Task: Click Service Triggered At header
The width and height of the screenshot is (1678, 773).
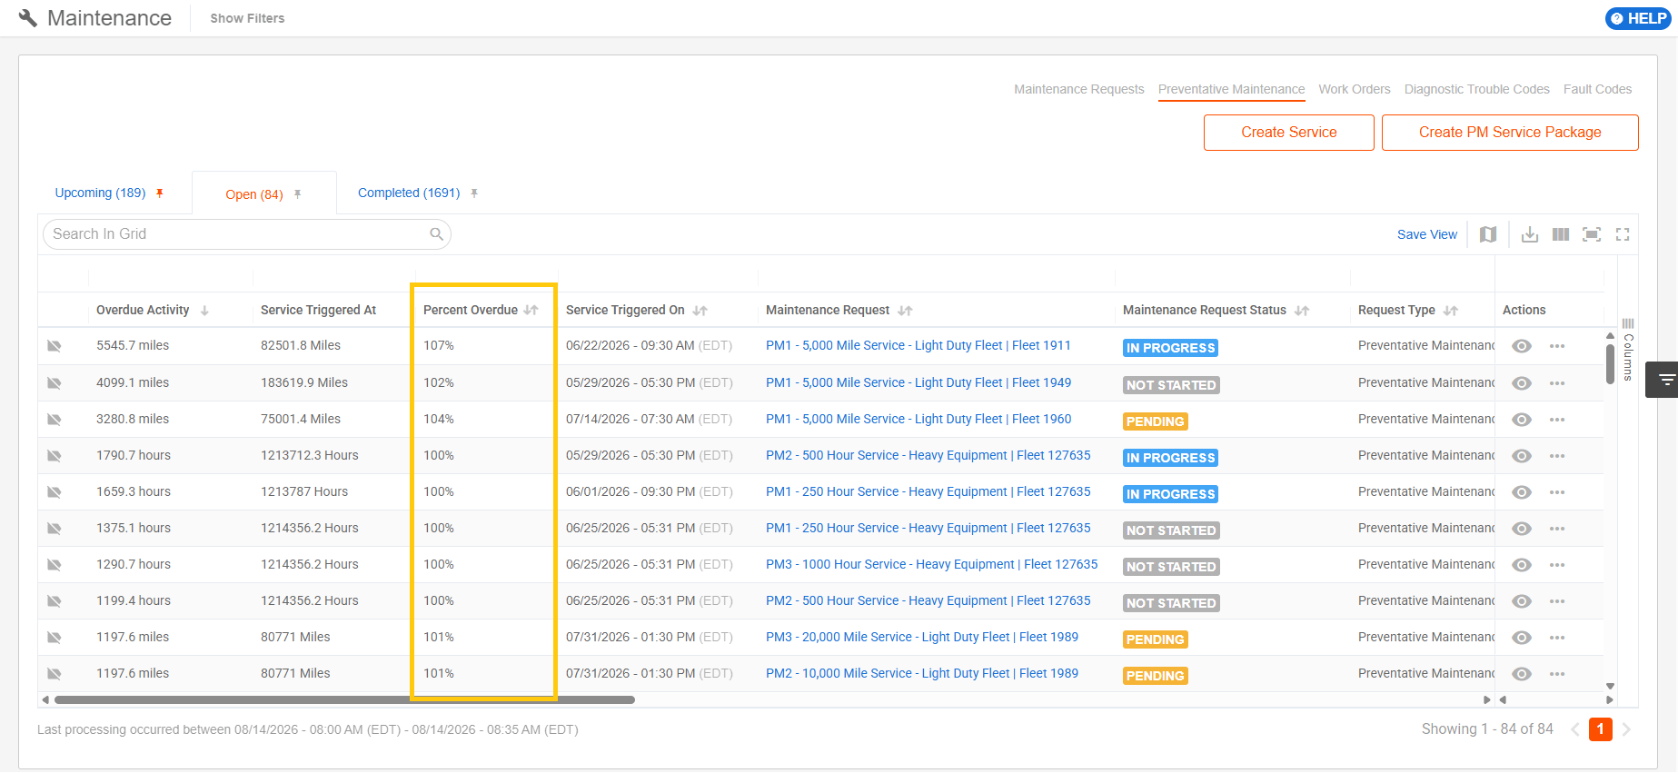Action: point(318,310)
